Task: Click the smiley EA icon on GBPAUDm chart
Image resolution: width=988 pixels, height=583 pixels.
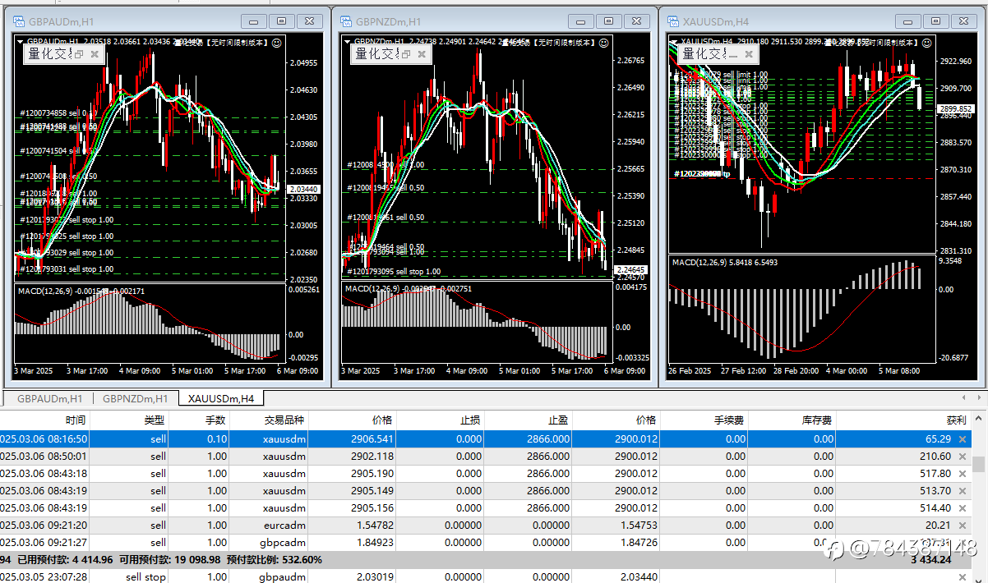Action: pyautogui.click(x=277, y=41)
